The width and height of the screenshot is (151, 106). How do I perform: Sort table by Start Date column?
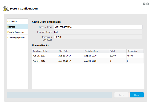[70, 51]
